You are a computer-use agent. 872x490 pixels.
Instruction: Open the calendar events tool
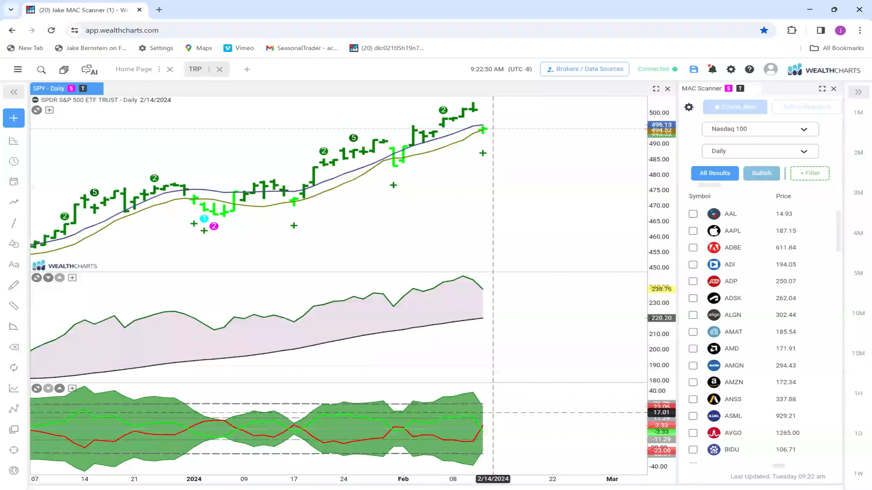point(14,182)
